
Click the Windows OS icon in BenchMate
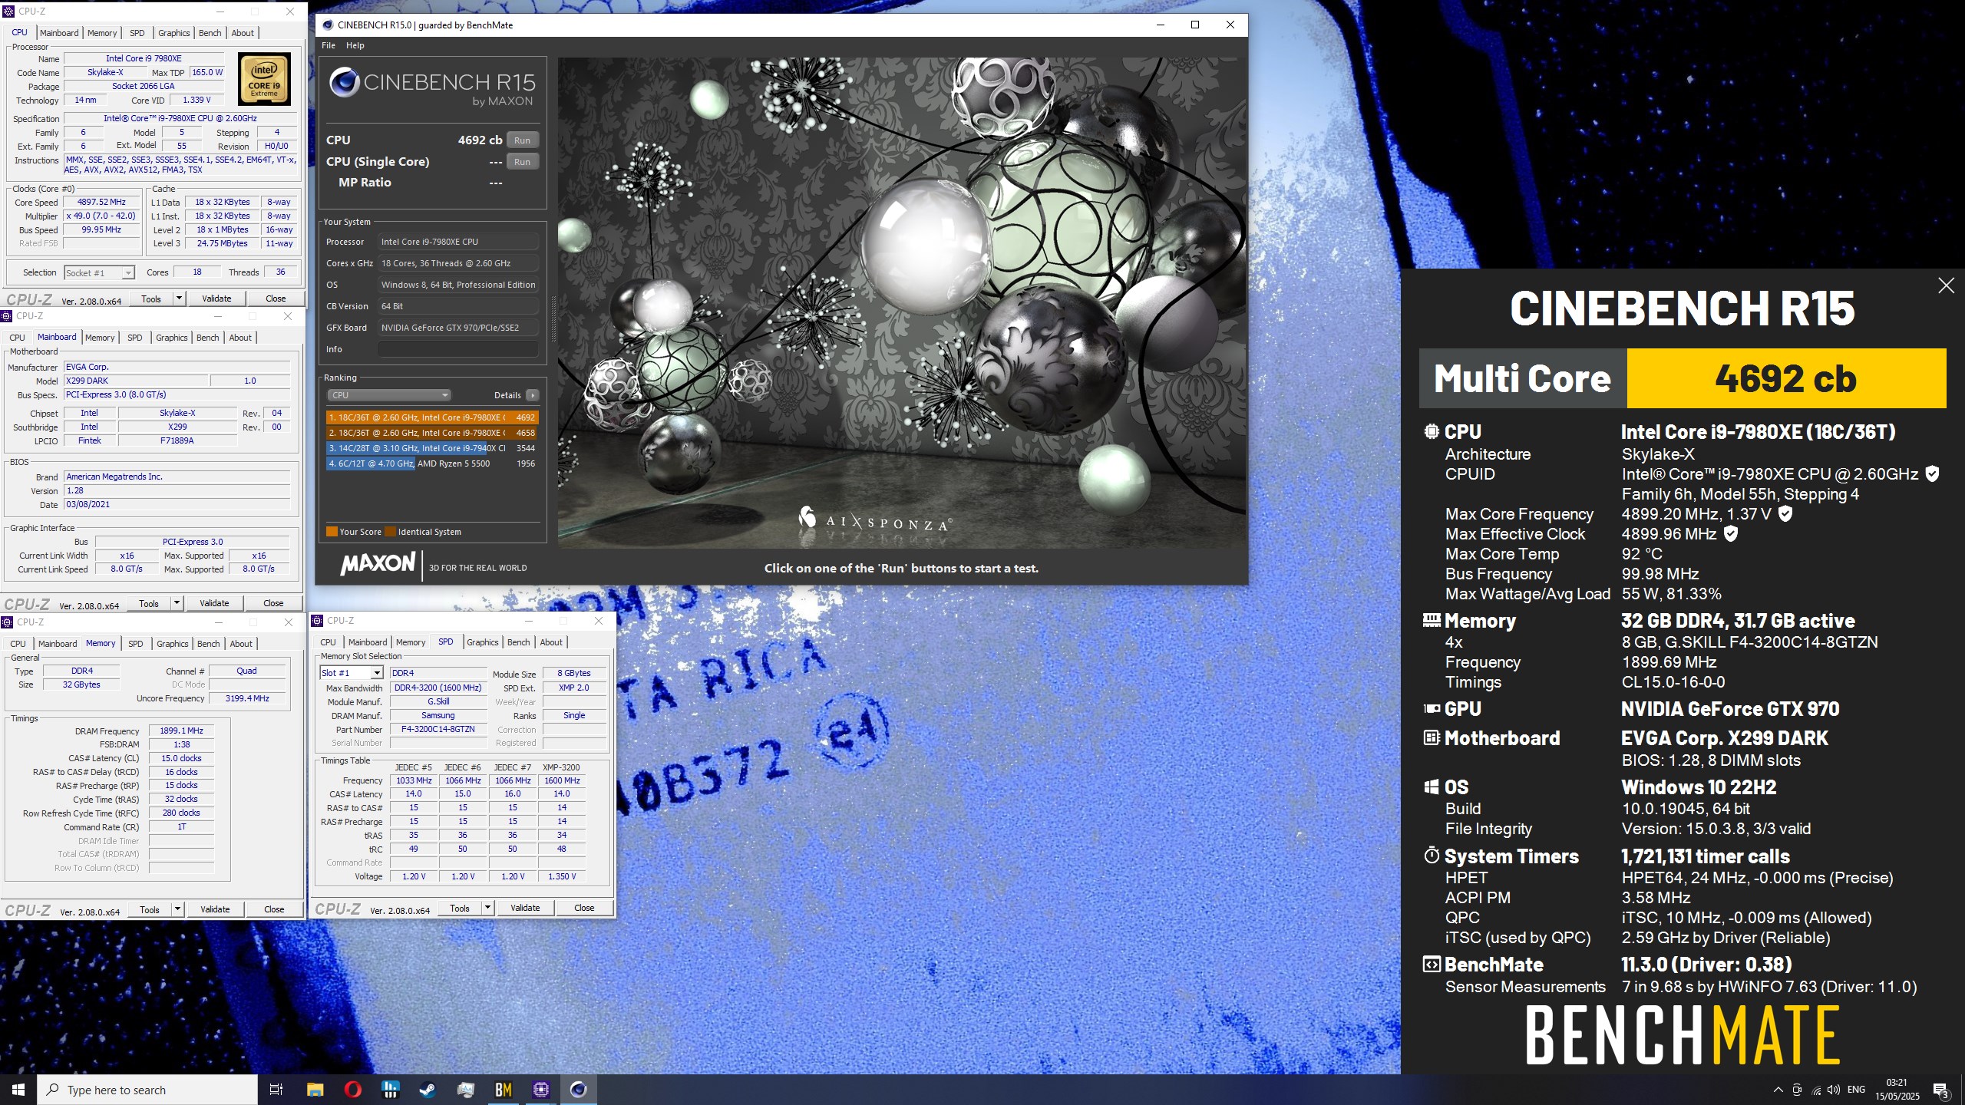pos(1431,787)
